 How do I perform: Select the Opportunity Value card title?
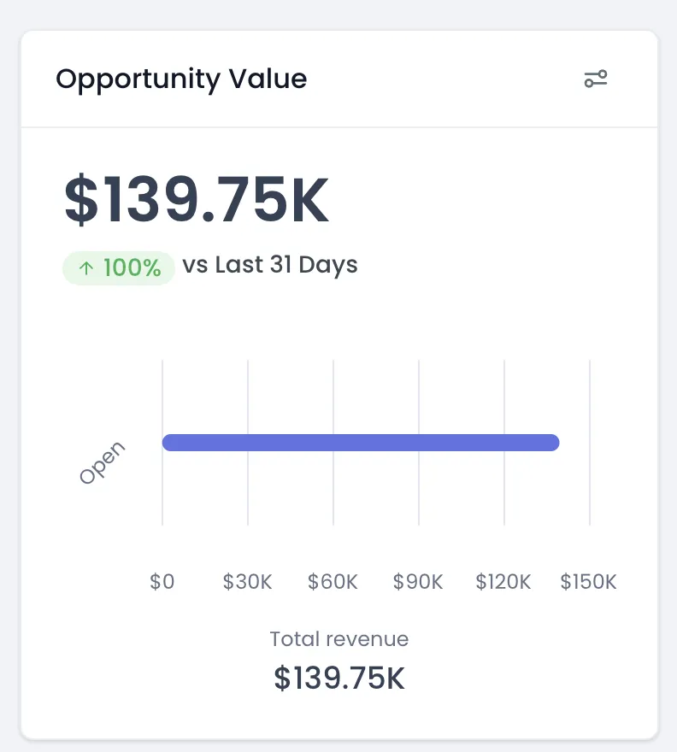pyautogui.click(x=181, y=79)
